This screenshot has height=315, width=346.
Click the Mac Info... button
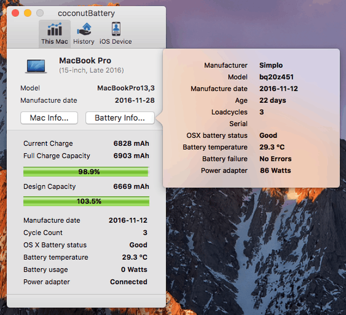49,118
